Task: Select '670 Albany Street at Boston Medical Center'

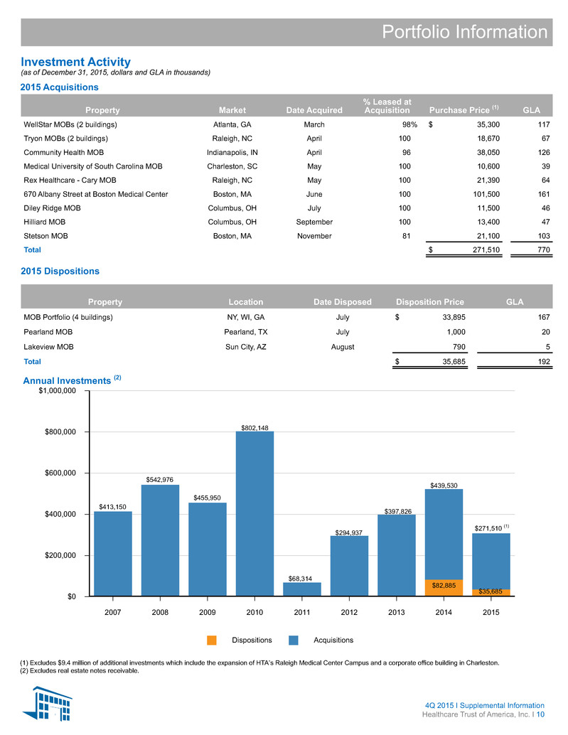Action: [x=95, y=194]
